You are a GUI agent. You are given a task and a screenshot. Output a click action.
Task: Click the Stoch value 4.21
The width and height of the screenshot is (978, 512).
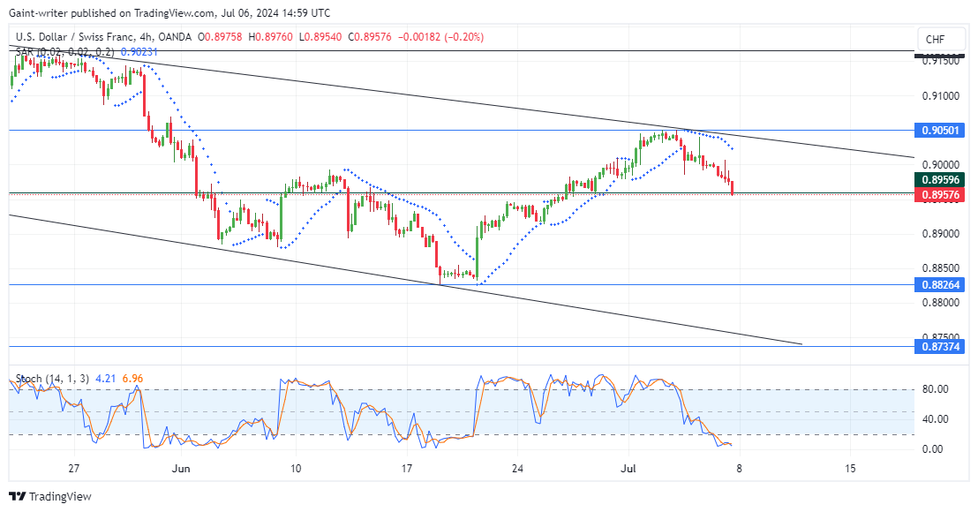[x=106, y=379]
